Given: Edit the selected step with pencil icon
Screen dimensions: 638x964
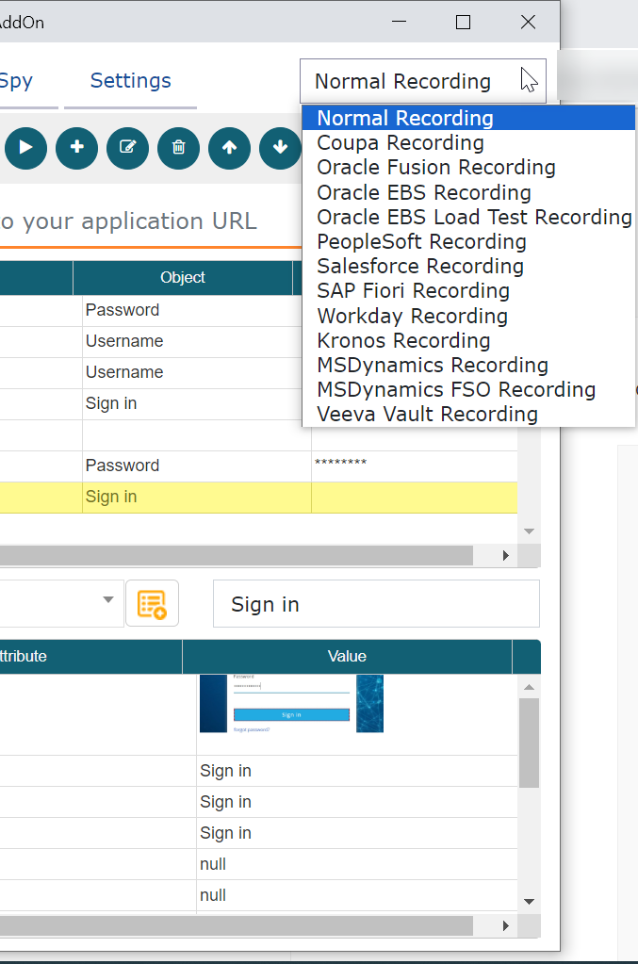Looking at the screenshot, I should click(x=128, y=148).
